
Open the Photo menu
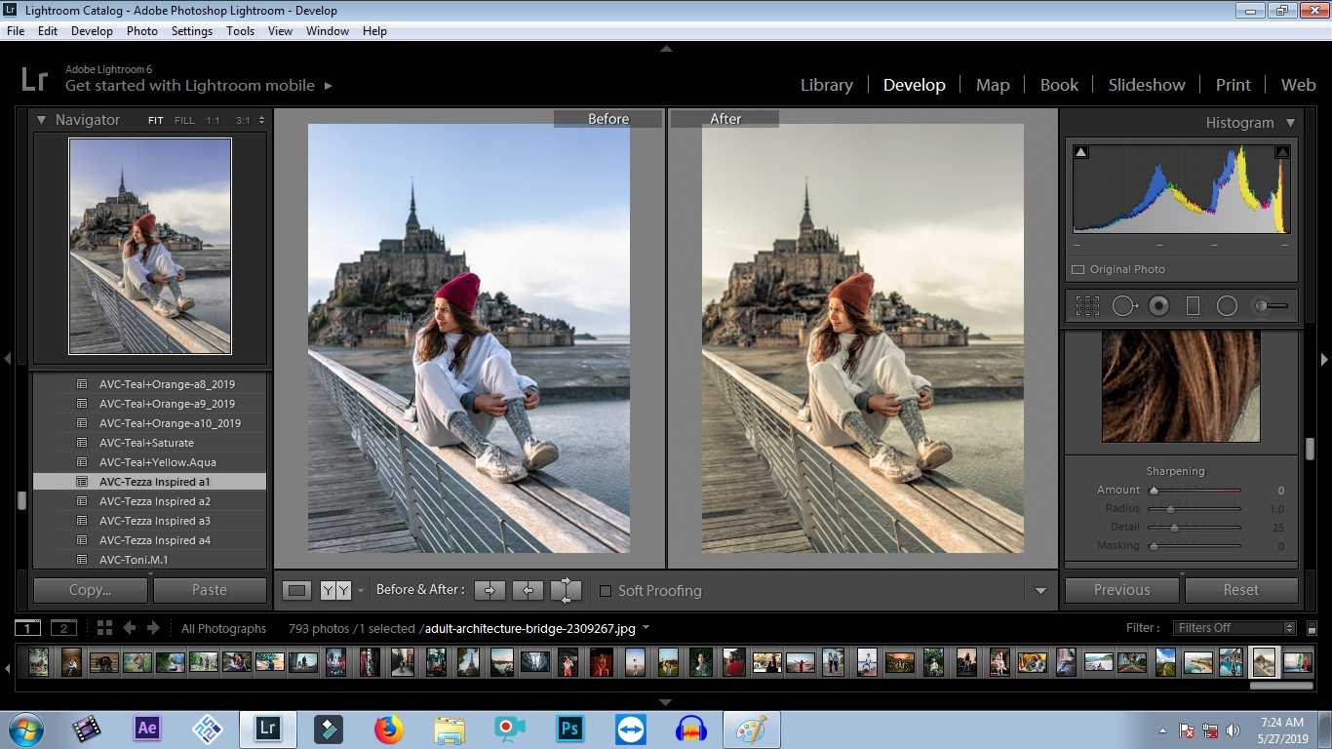point(141,31)
